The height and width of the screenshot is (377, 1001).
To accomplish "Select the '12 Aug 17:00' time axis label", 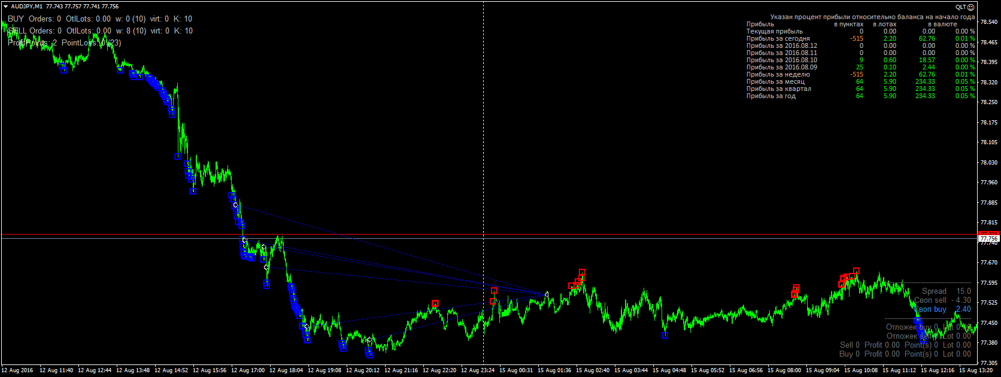I will coord(248,370).
